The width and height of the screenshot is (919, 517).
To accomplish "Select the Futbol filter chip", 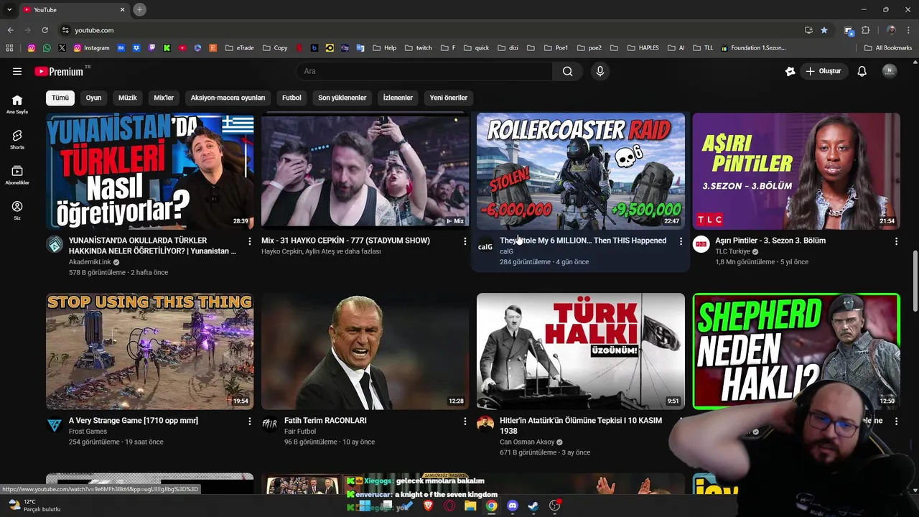I will [x=291, y=98].
